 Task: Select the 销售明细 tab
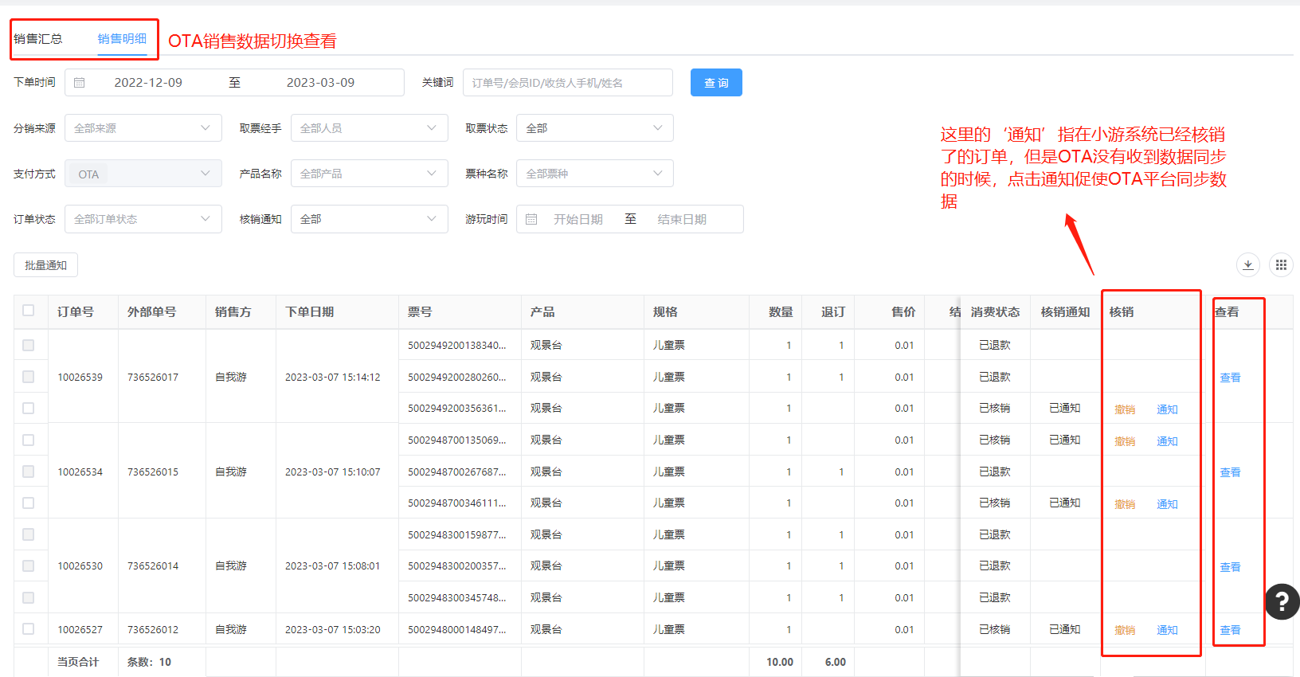pos(122,39)
